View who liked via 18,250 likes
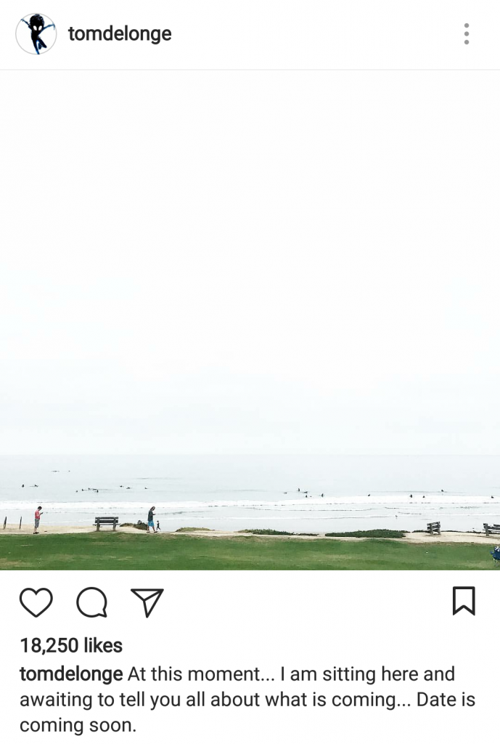Screen dimensions: 500x744 [x=71, y=645]
